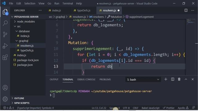The height and width of the screenshot is (111, 198).
Task: Open root index.js in file tree
Action: 22,55
